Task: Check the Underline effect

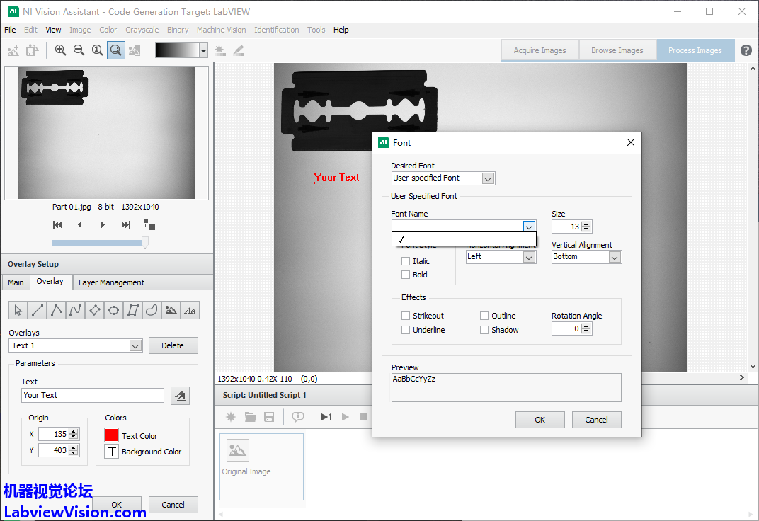Action: click(406, 330)
